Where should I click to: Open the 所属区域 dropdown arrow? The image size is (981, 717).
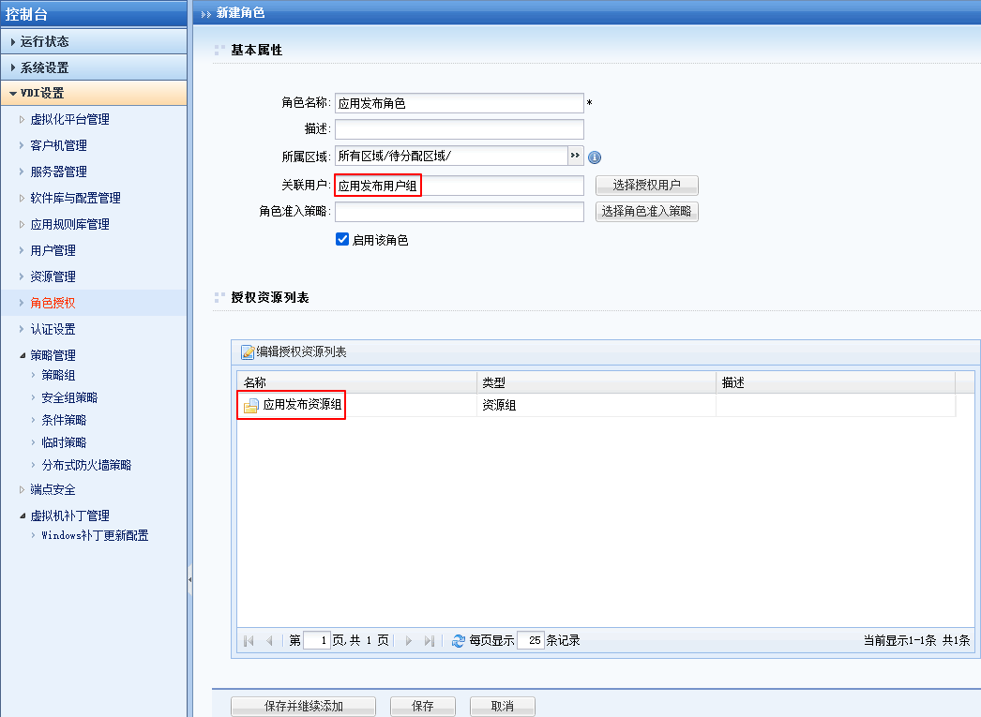pyautogui.click(x=575, y=156)
